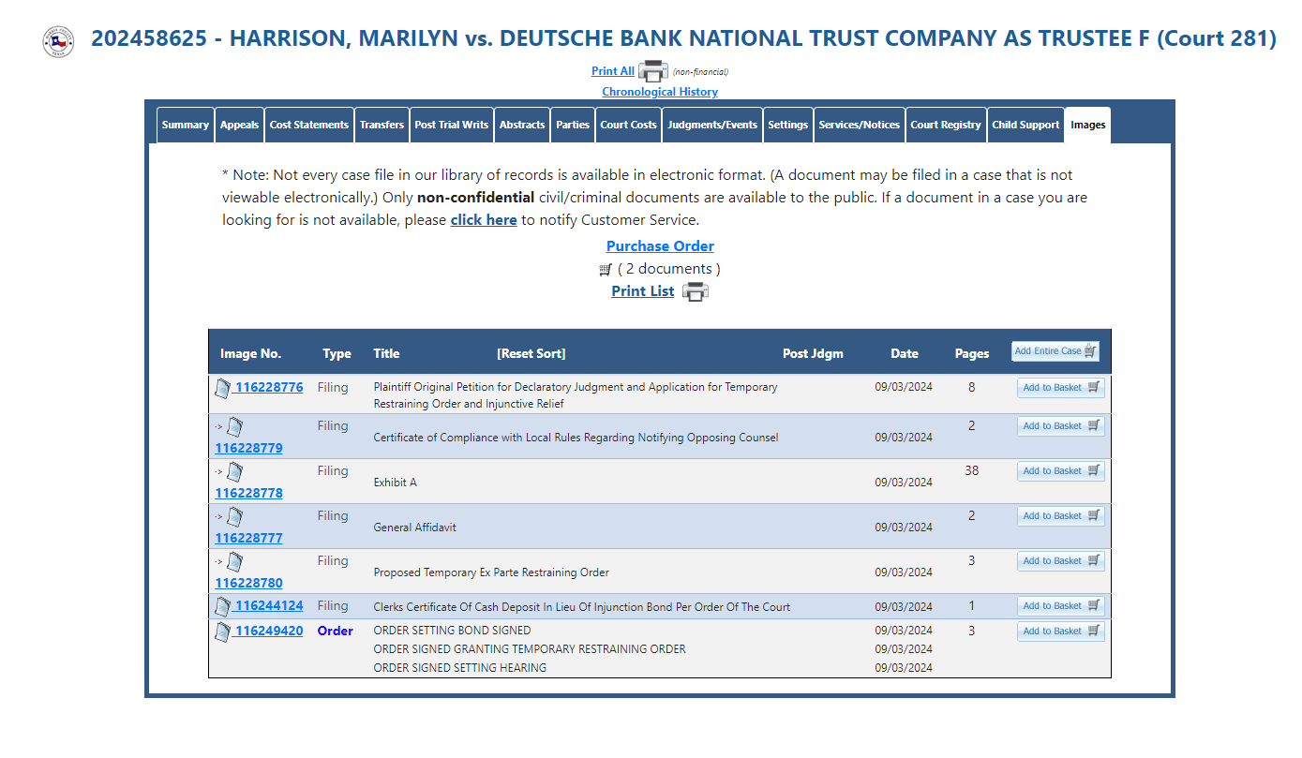This screenshot has width=1302, height=758.
Task: Click the shopping cart icon beside 2 documents
Action: [x=606, y=270]
